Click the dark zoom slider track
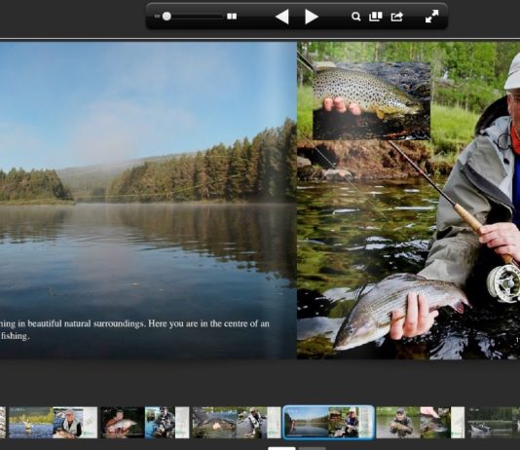Viewport: 520px width, 450px height. (x=197, y=17)
